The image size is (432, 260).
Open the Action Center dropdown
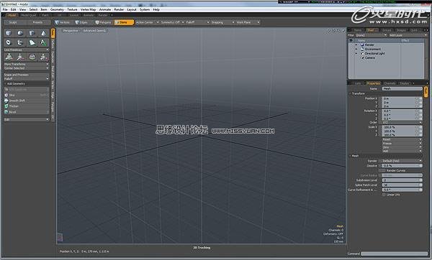[148, 22]
